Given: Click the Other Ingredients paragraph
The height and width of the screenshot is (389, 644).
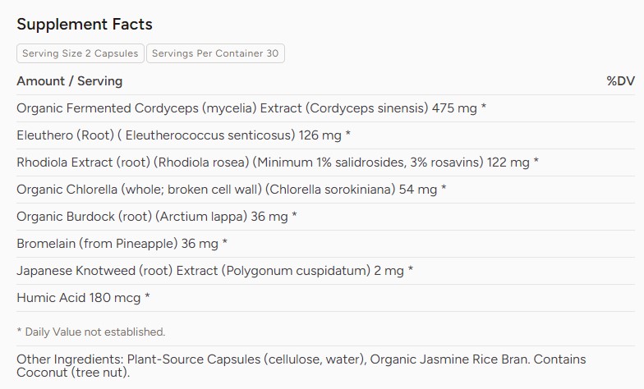Looking at the screenshot, I should click(301, 366).
